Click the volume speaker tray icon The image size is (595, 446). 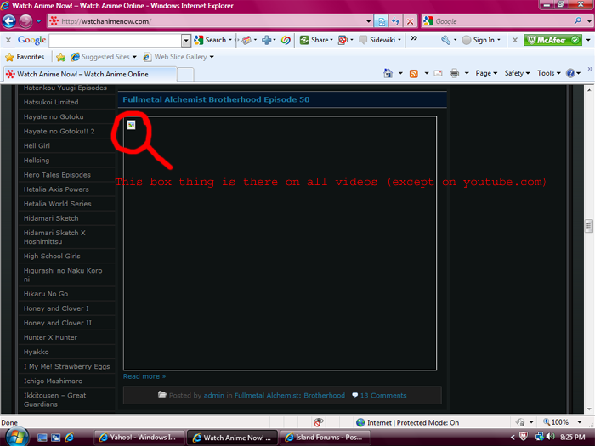pyautogui.click(x=551, y=437)
